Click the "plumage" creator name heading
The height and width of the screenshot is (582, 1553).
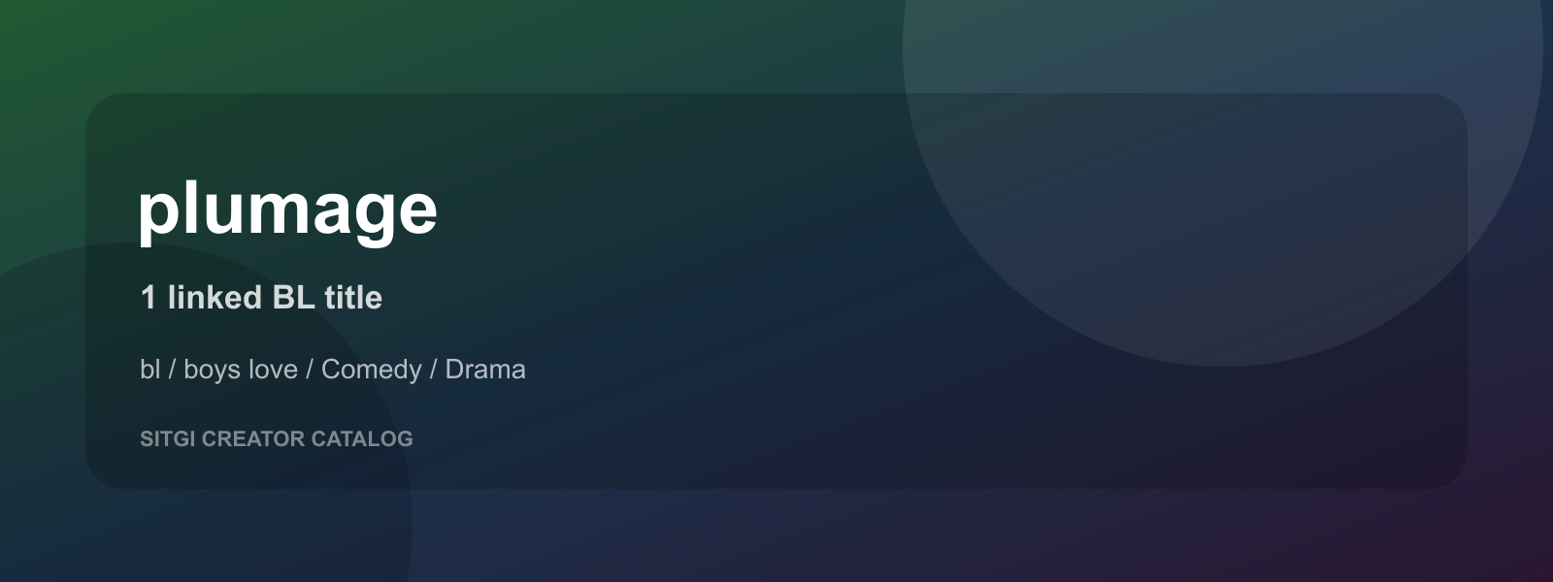[x=287, y=210]
